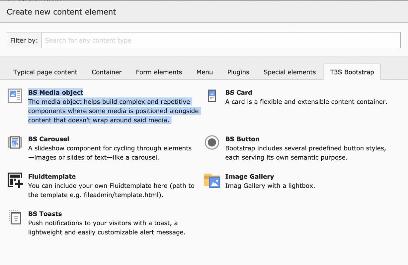Switch to the Typical page content tab
The width and height of the screenshot is (408, 265).
tap(45, 72)
